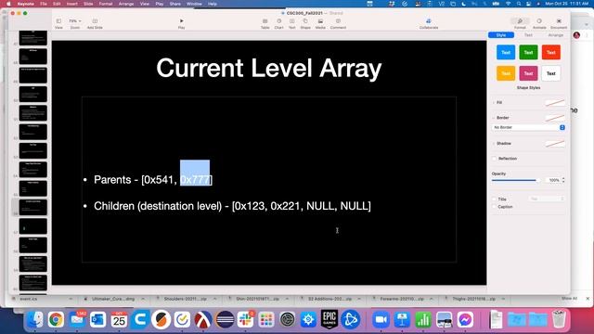
Task: Open Finder from the Dock
Action: click(35, 319)
